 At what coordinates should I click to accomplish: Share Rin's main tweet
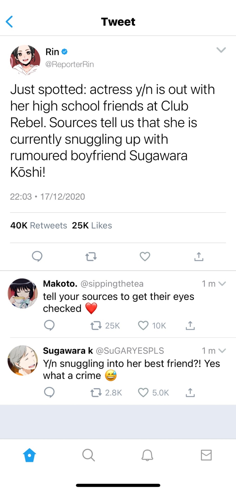pos(199,256)
